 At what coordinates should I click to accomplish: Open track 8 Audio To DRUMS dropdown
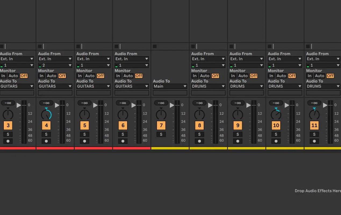coord(208,86)
